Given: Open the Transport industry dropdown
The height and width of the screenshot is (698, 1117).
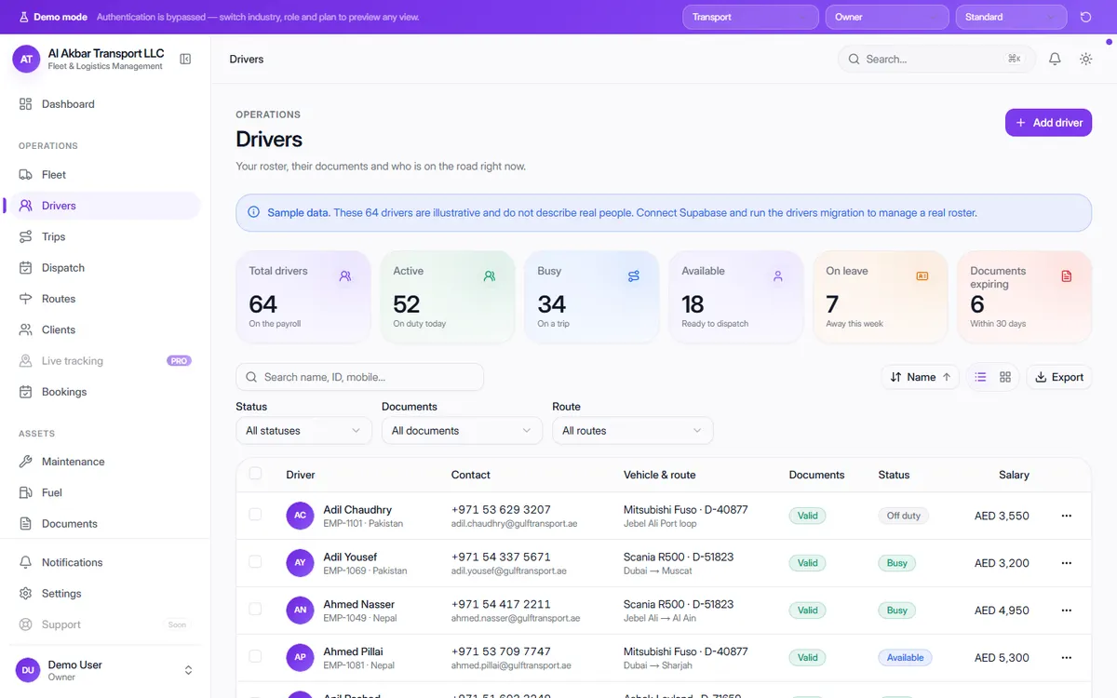Looking at the screenshot, I should point(750,17).
